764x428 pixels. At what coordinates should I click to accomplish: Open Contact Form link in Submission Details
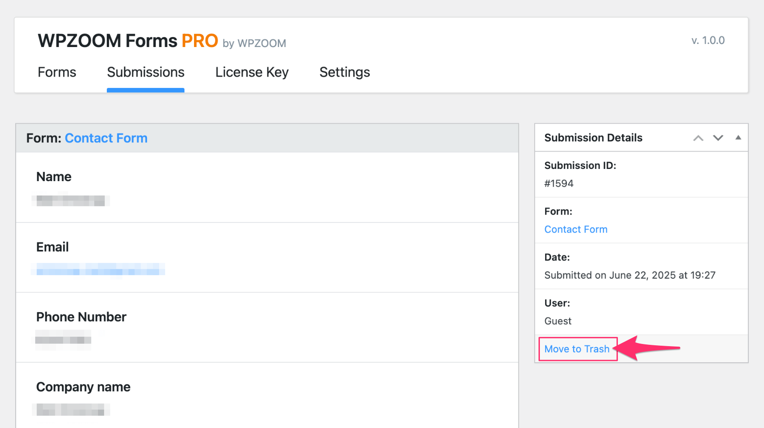576,229
